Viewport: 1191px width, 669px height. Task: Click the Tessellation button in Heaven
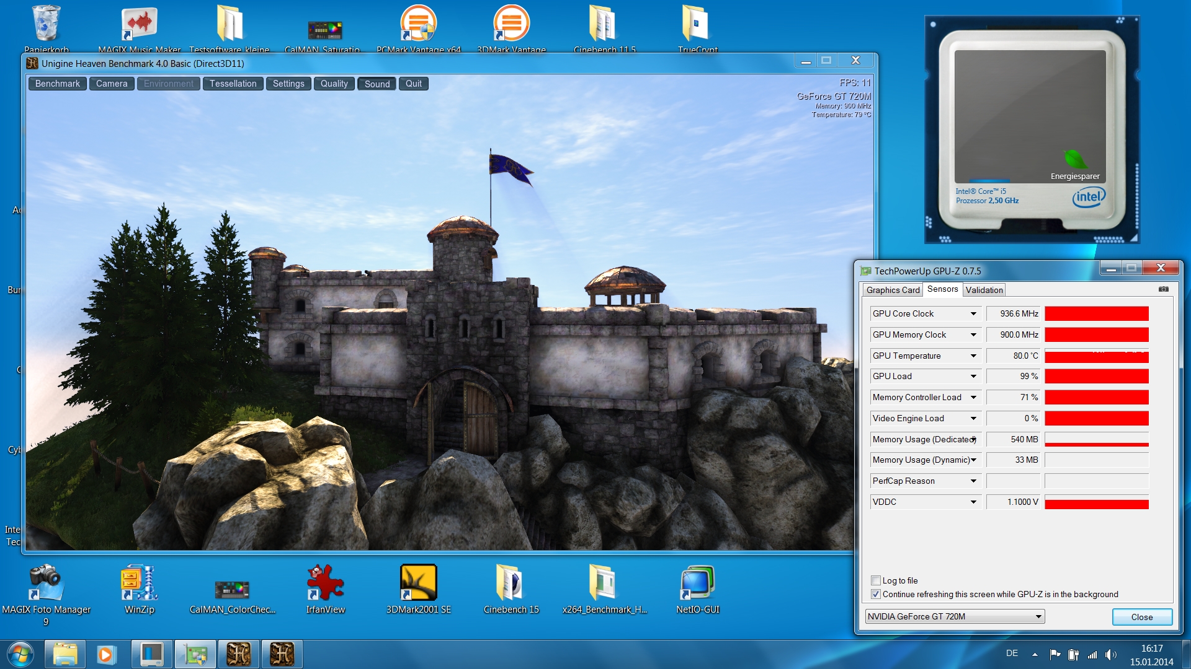coord(233,84)
